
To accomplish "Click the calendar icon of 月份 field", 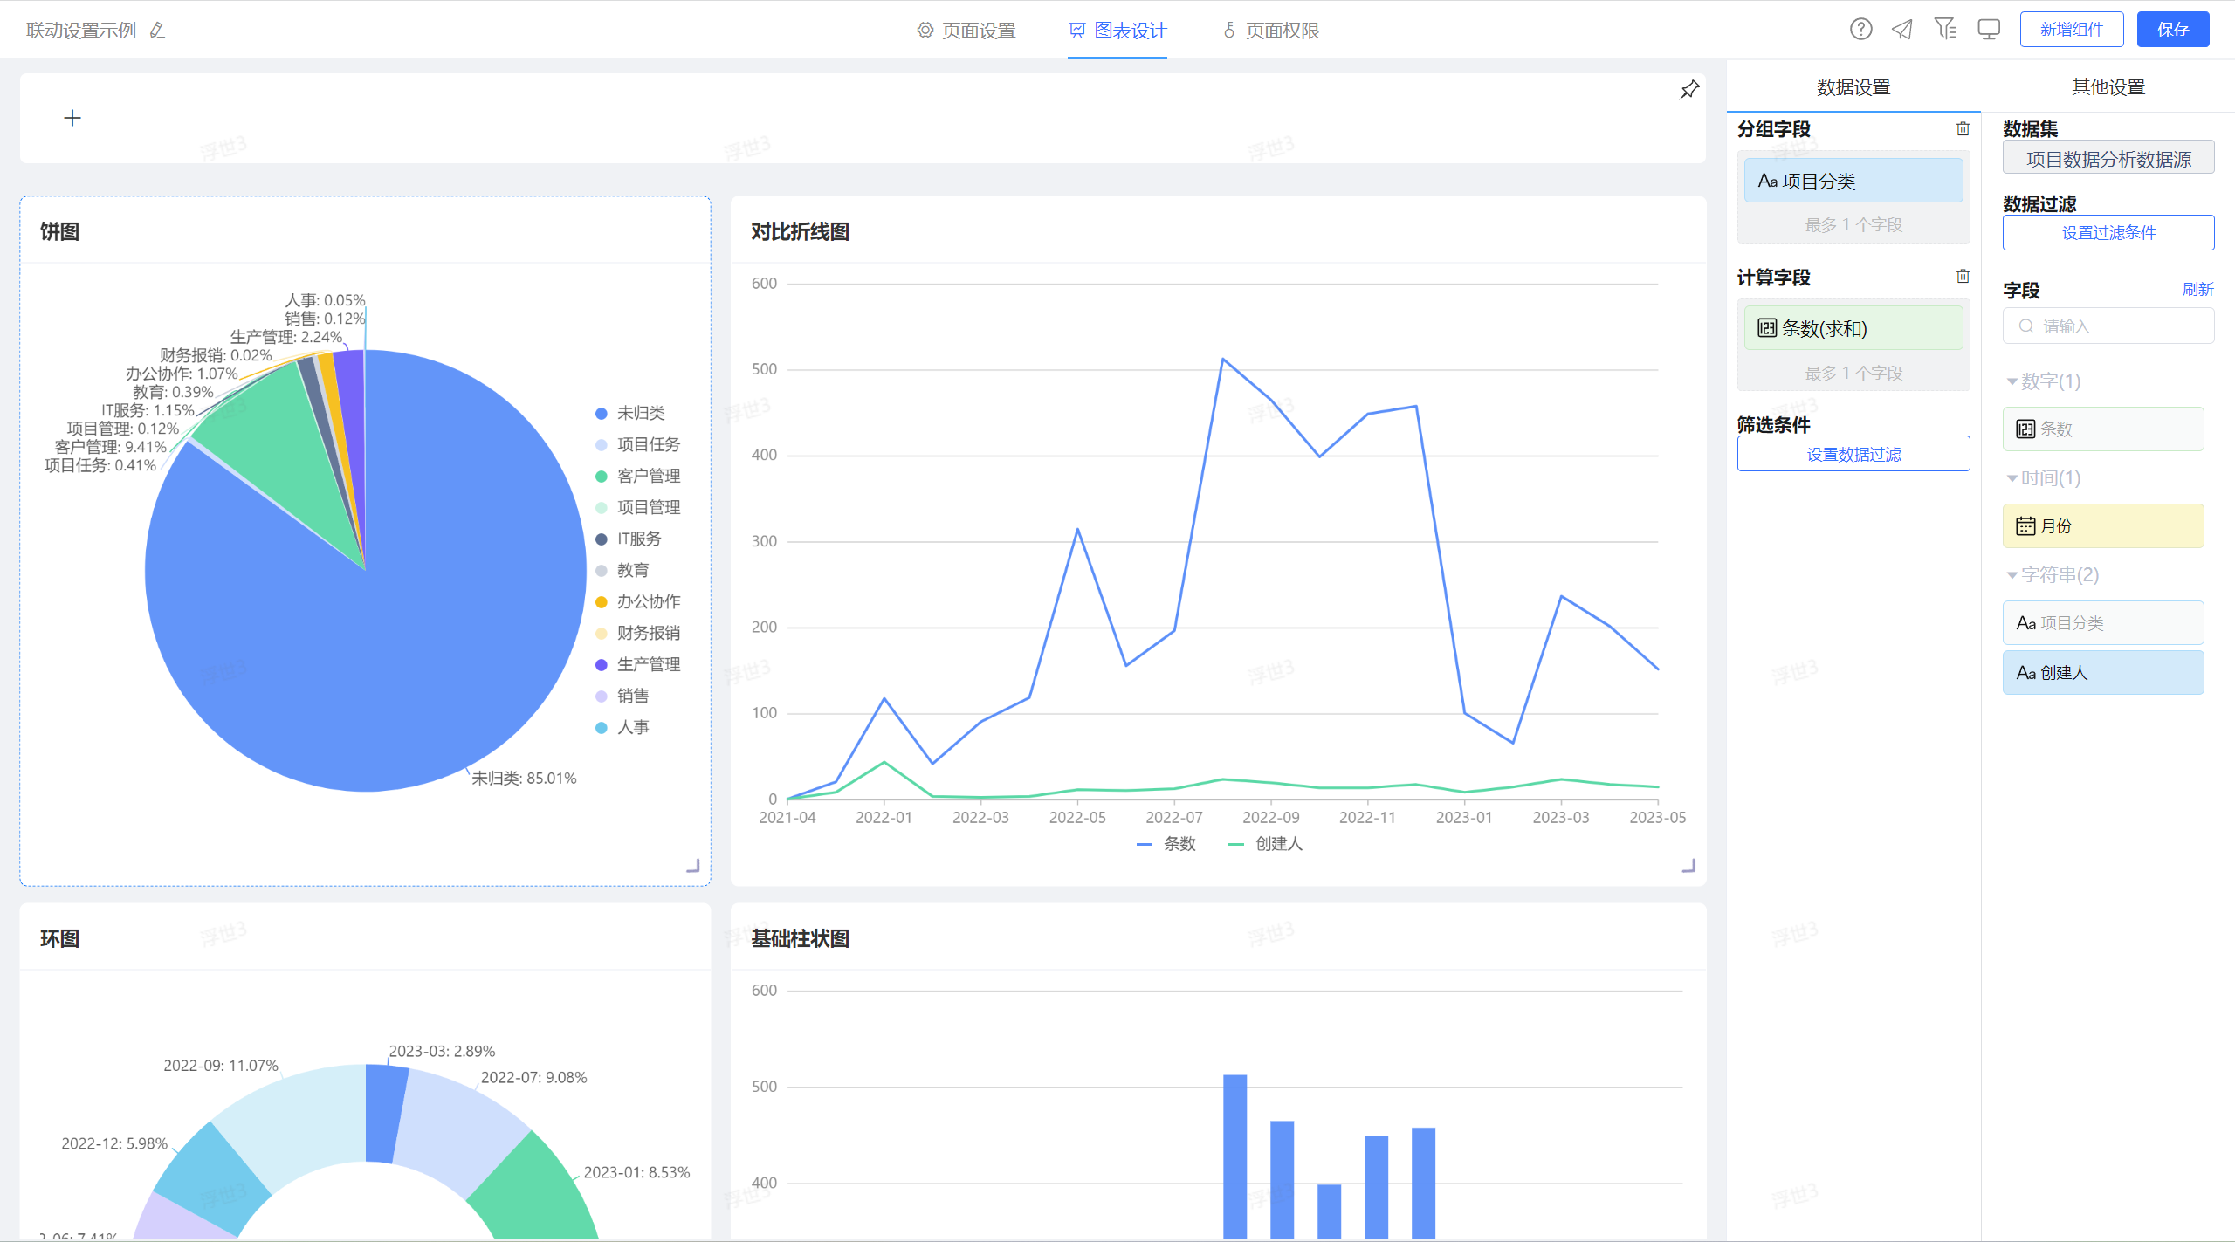I will (2025, 526).
